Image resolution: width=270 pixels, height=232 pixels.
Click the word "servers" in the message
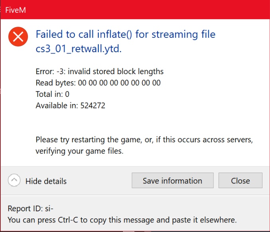[239, 140]
